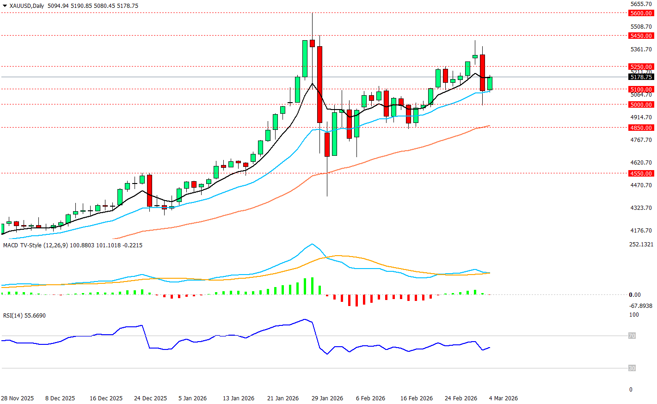The height and width of the screenshot is (404, 657).
Task: Click the MACD 0.00 zero level label
Action: pos(635,295)
